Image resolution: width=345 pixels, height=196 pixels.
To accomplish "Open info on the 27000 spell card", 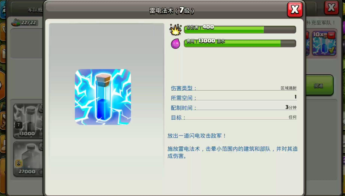I will pyautogui.click(x=41, y=146).
